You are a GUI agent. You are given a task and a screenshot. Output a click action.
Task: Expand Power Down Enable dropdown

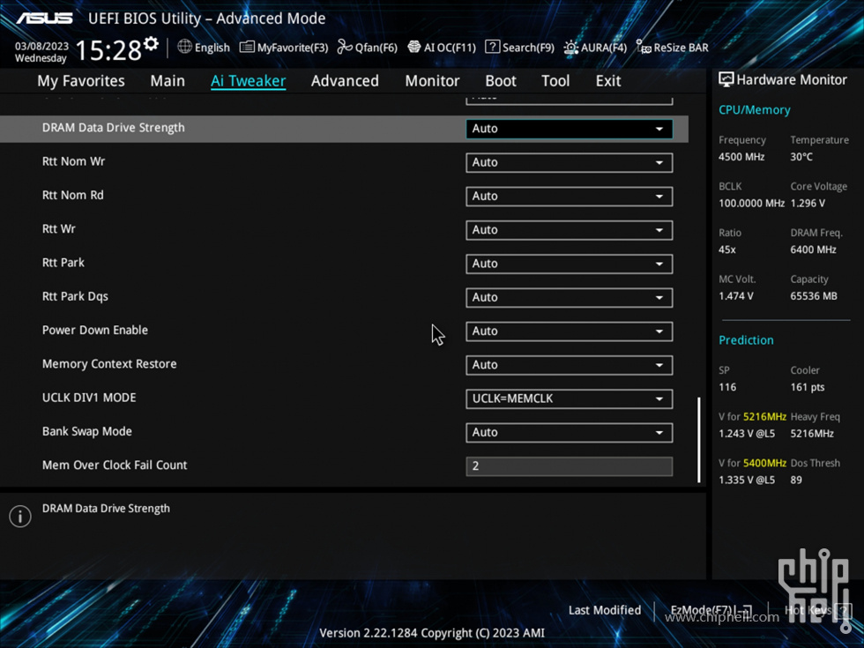point(570,331)
